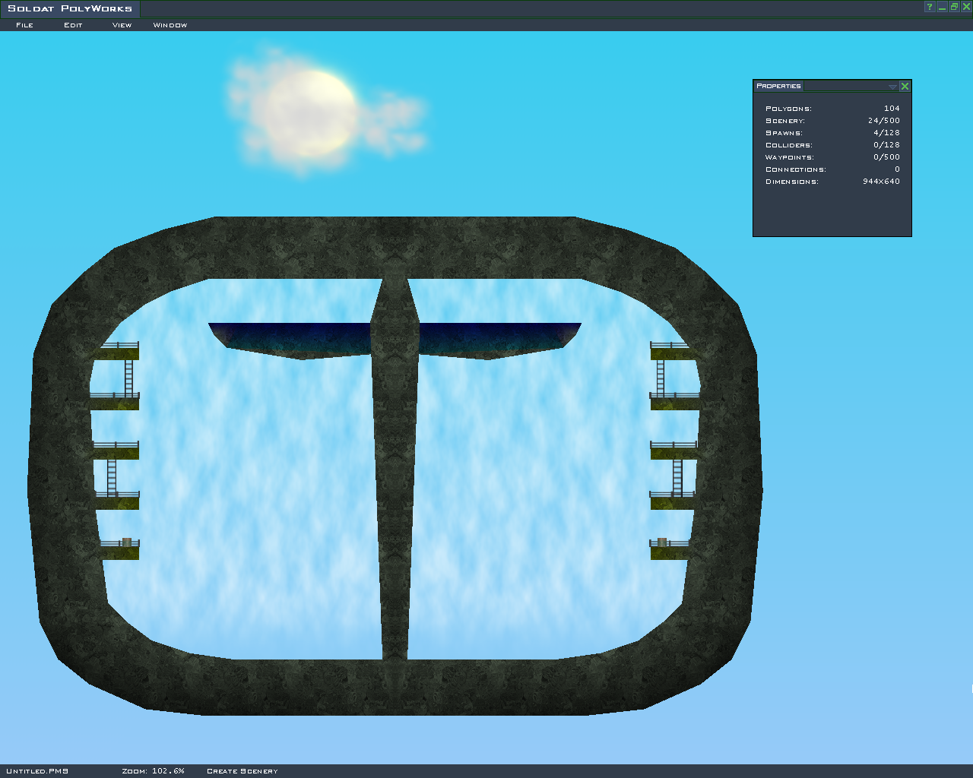
Task: Minimize the PolyWorks window
Action: tap(942, 7)
